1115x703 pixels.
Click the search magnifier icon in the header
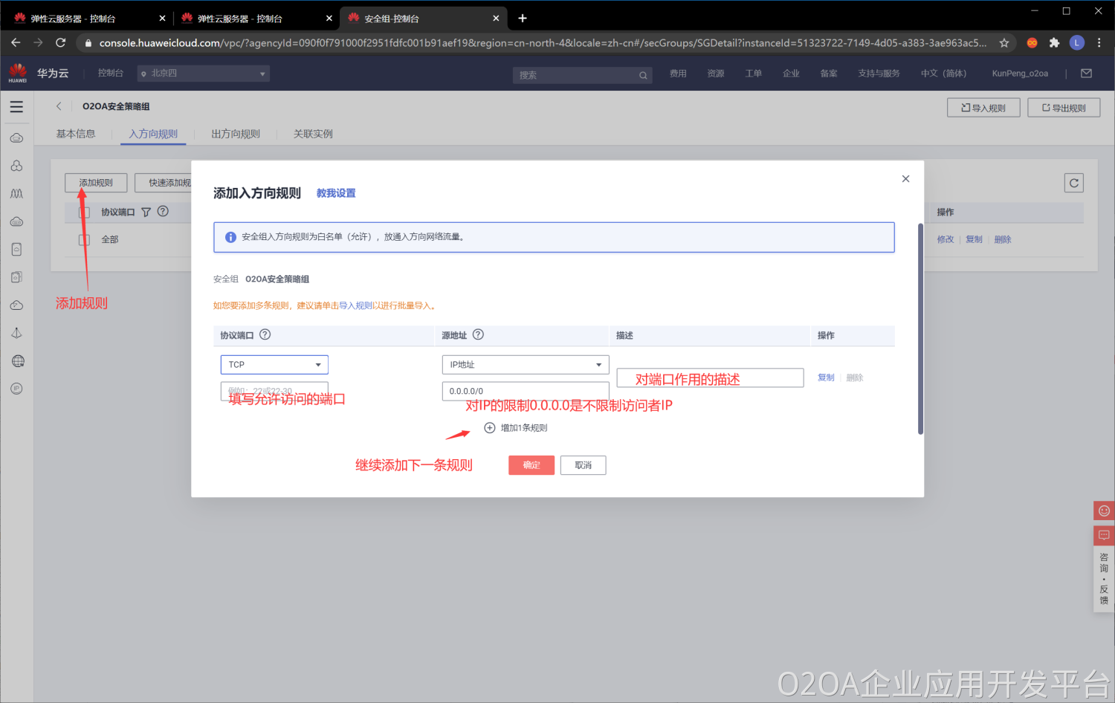pos(643,75)
